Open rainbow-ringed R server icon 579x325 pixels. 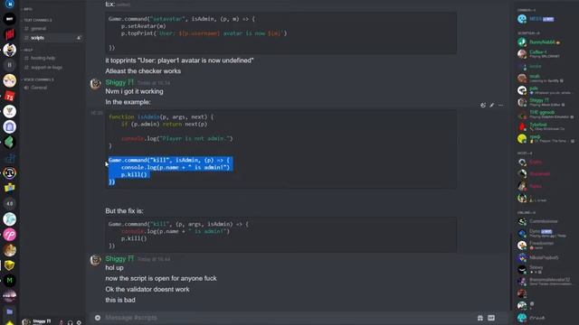point(10,172)
